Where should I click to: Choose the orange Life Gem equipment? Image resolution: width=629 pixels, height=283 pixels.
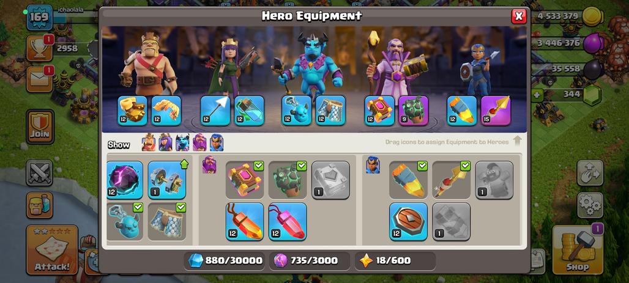pyautogui.click(x=245, y=221)
